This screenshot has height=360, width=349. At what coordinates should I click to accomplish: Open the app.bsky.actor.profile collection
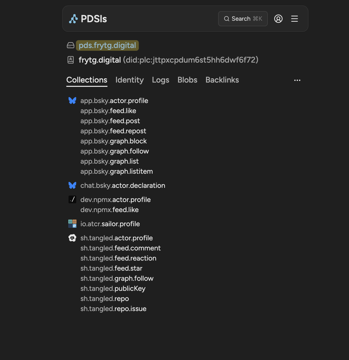click(114, 101)
